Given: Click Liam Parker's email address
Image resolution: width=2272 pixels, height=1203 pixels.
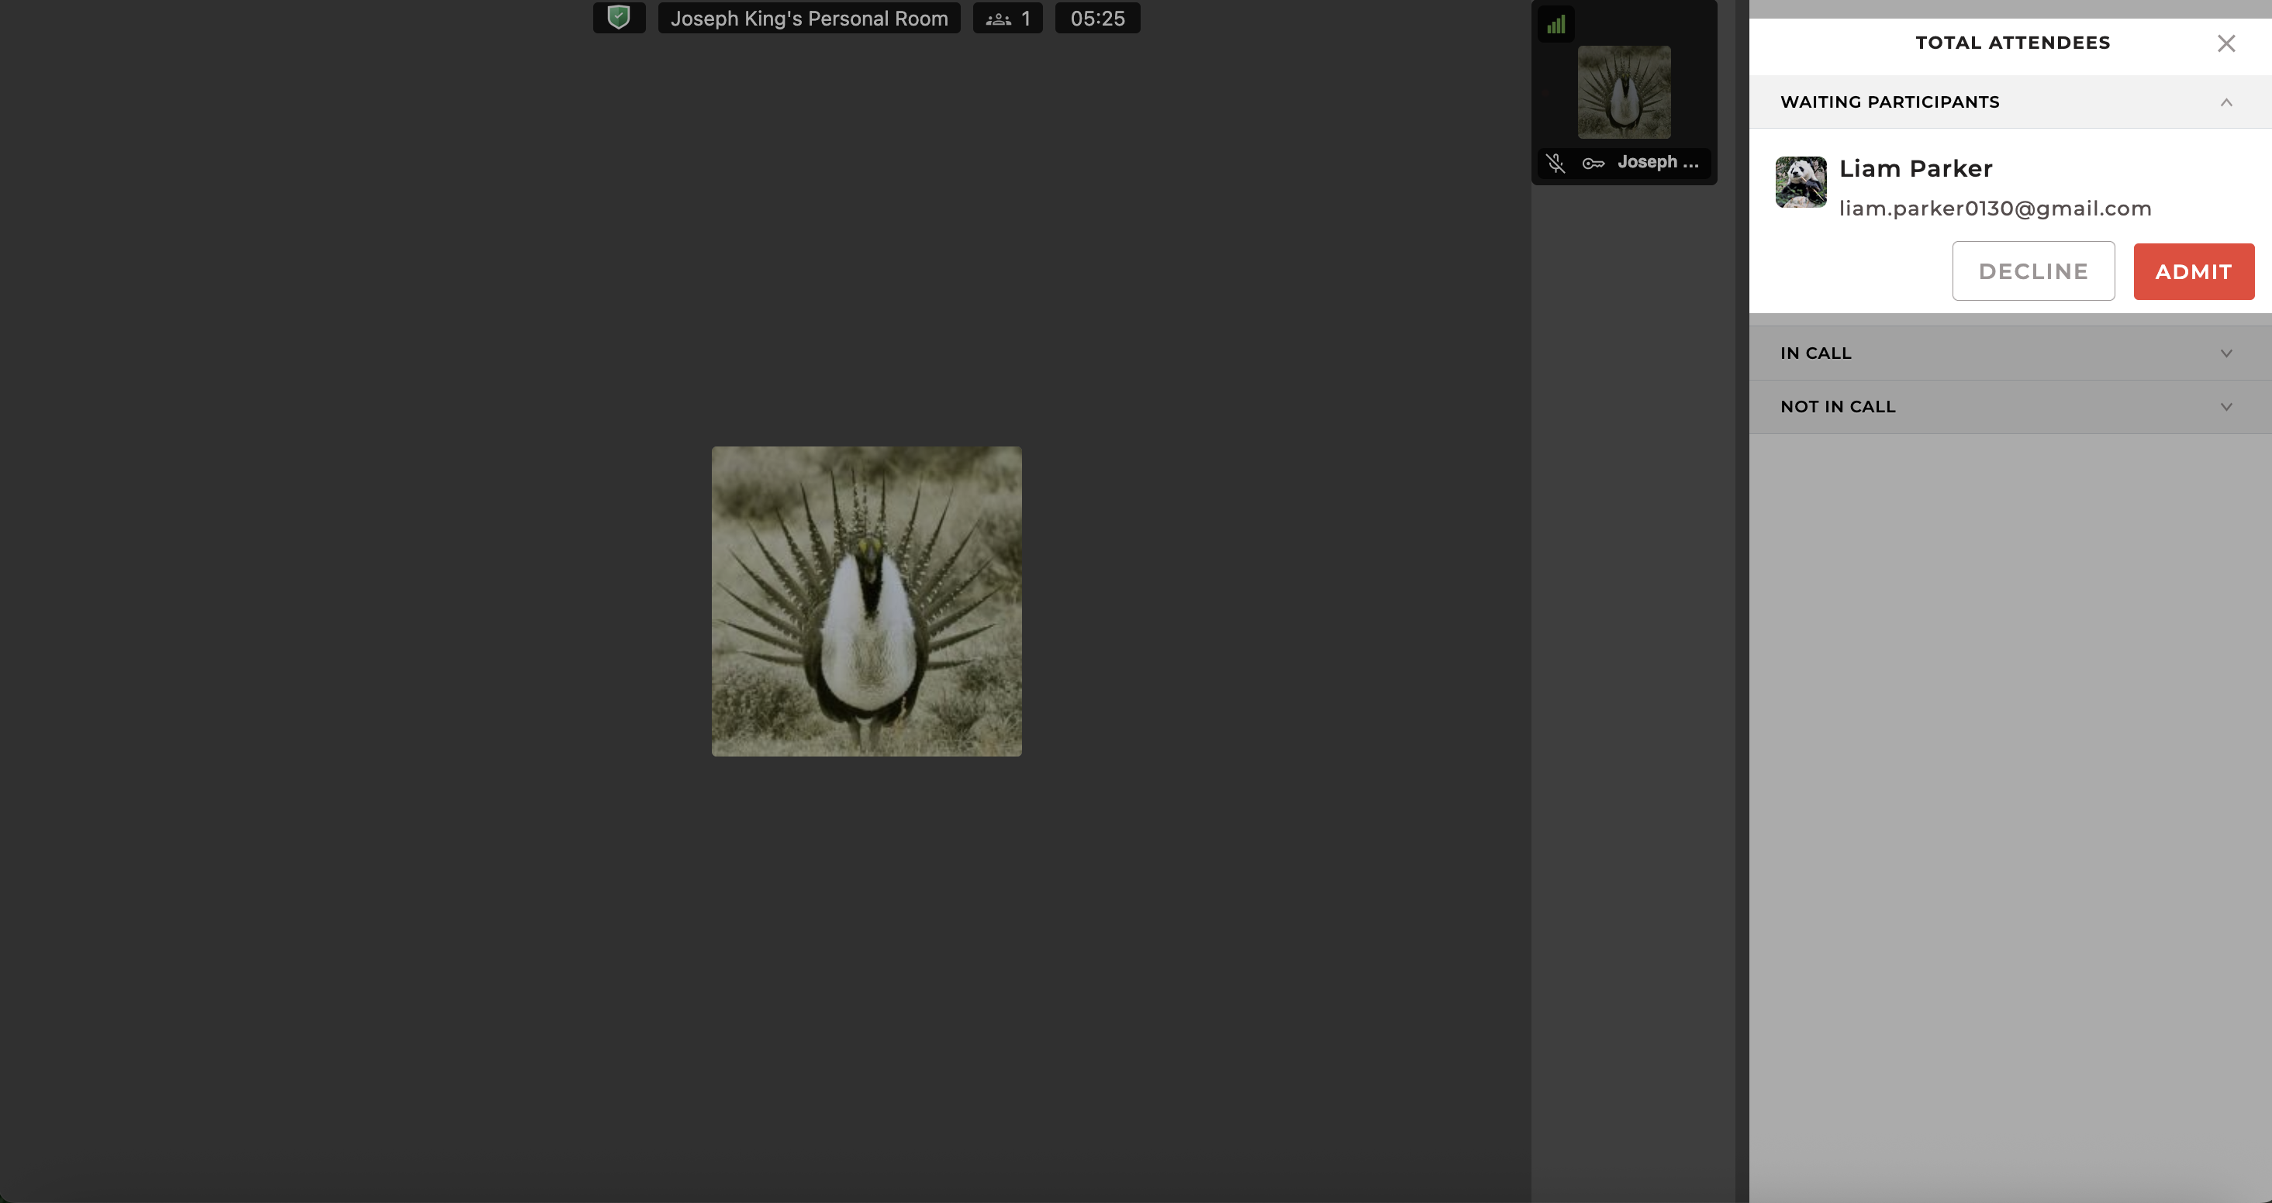Looking at the screenshot, I should coord(1994,209).
